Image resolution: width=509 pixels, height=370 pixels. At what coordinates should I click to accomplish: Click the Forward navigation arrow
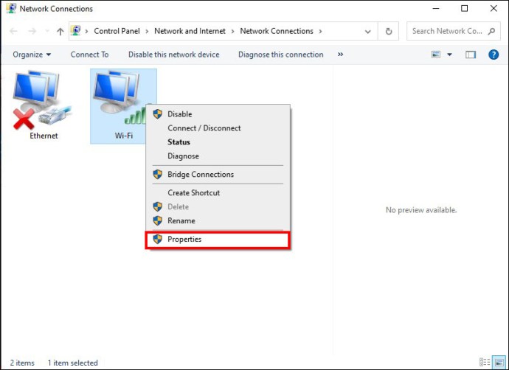pos(32,31)
